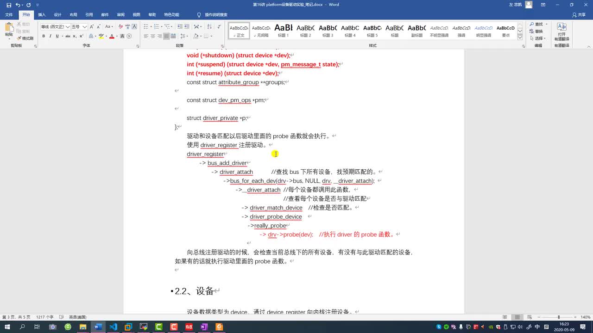
Task: Toggle Bold formatting
Action: click(44, 36)
